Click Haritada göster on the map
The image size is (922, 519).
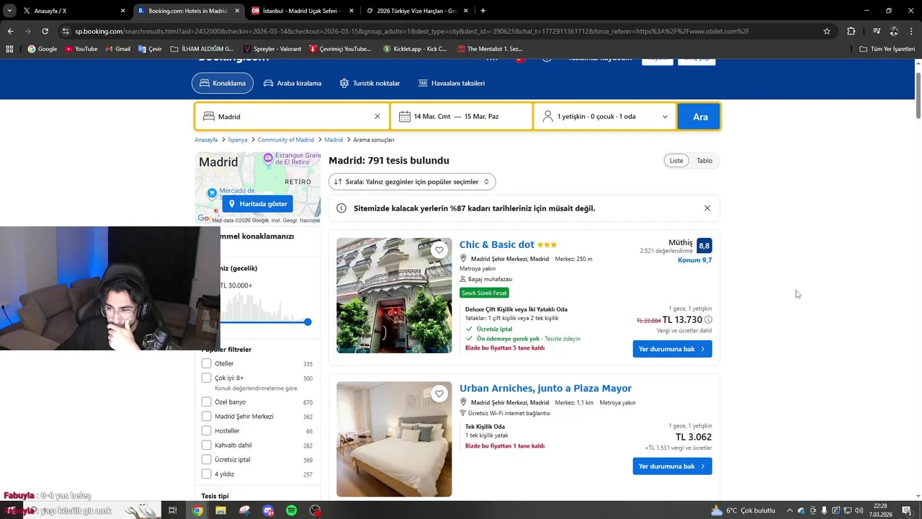pyautogui.click(x=257, y=204)
